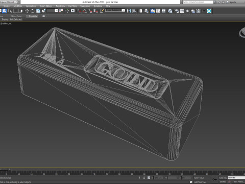Open the Animation menu
Screen dimensions: 245x184
(31, 6)
